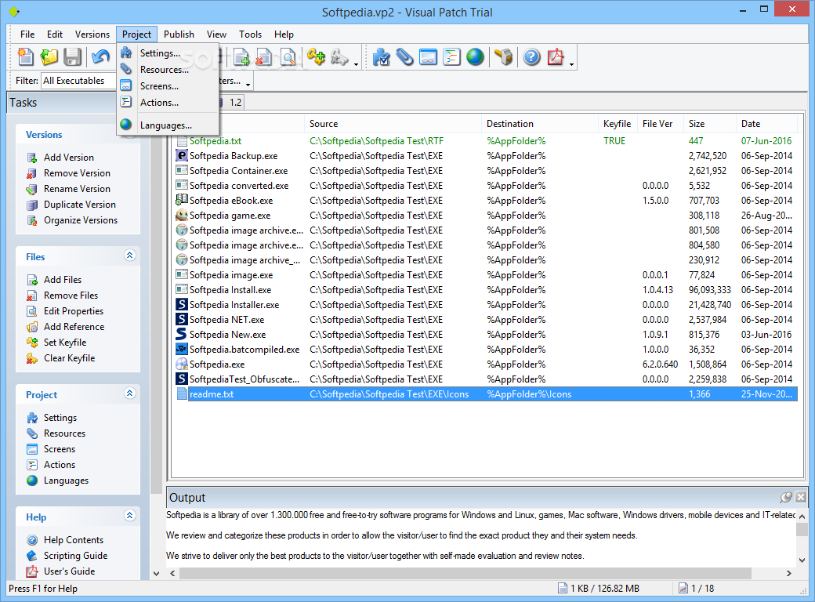Click the Organize Versions icon in Tasks

click(32, 220)
